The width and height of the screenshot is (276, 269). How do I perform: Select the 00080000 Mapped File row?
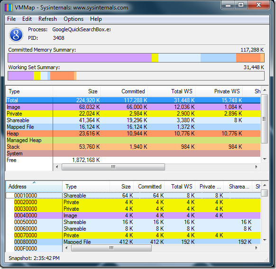pyautogui.click(x=133, y=242)
